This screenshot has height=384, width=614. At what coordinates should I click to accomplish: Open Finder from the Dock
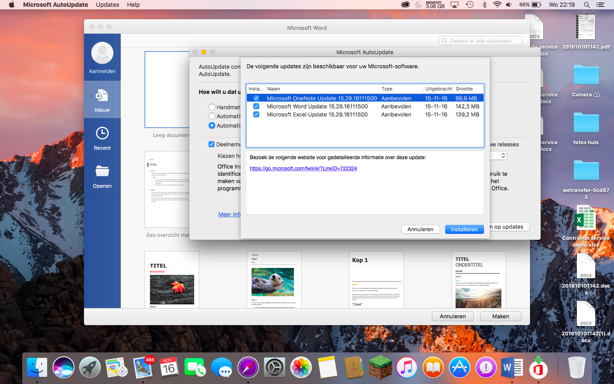click(x=37, y=367)
